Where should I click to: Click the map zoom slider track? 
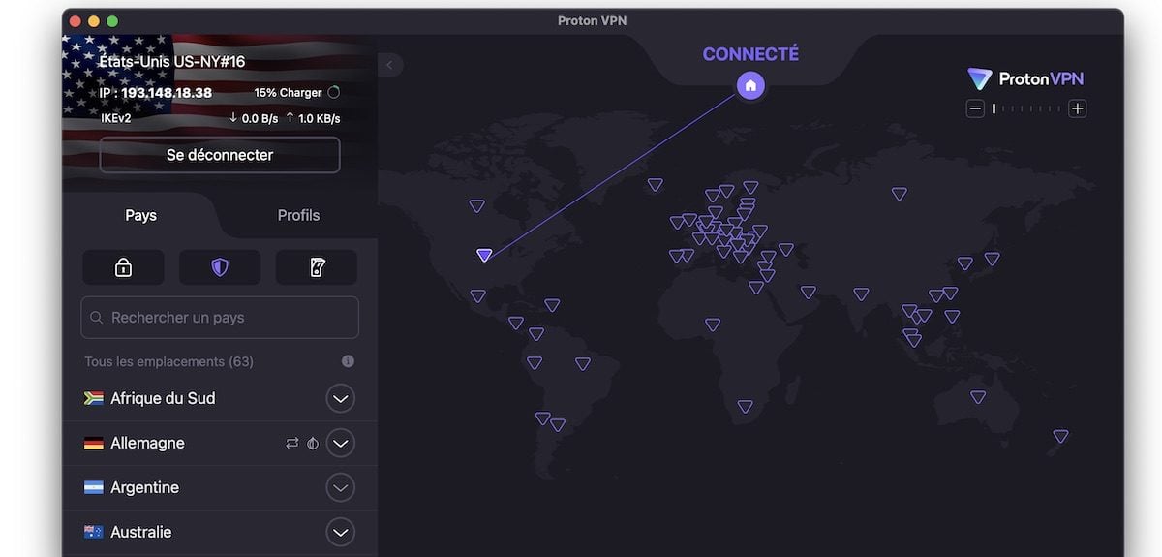tap(1025, 108)
